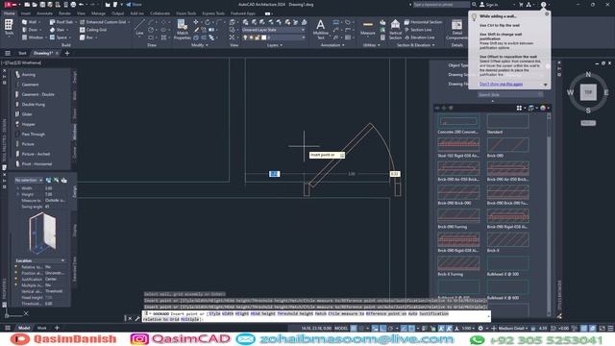This screenshot has width=615, height=346.
Task: Click the Share button in title bar
Action: [x=134, y=4]
